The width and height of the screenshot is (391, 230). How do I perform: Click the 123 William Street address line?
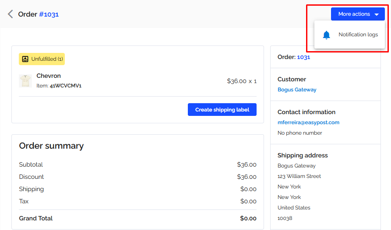(x=299, y=176)
